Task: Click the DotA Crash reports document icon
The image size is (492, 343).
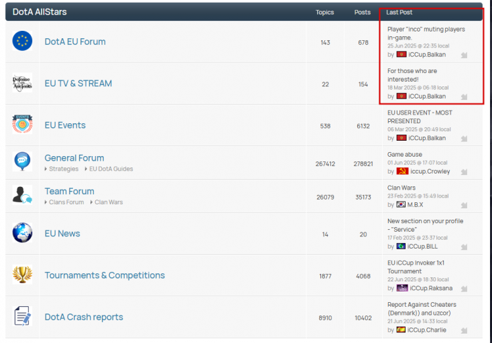Action: point(22,316)
